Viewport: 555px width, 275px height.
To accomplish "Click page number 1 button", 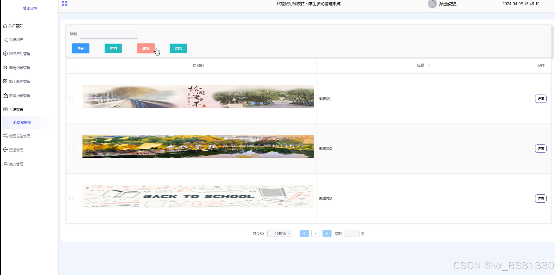I will point(316,233).
